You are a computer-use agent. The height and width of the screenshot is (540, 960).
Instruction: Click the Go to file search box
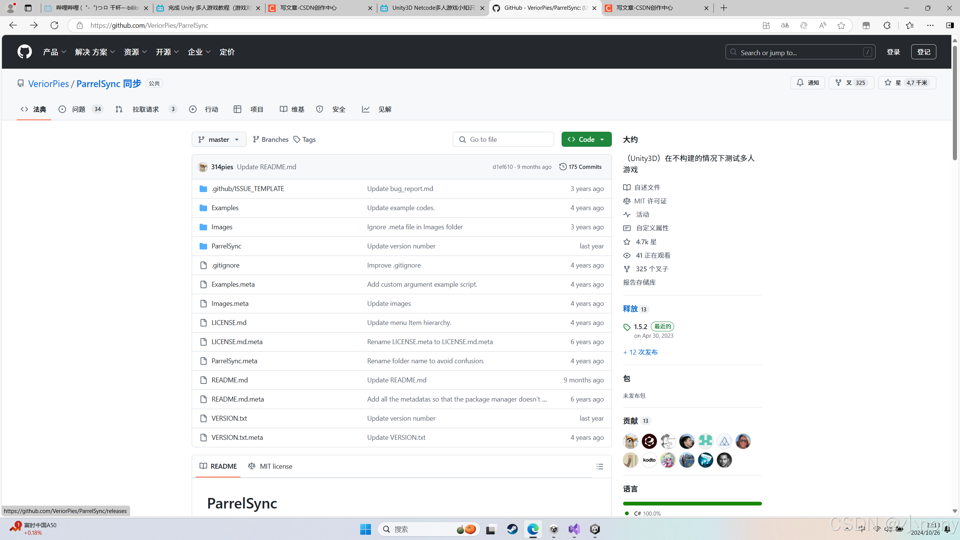(x=503, y=139)
